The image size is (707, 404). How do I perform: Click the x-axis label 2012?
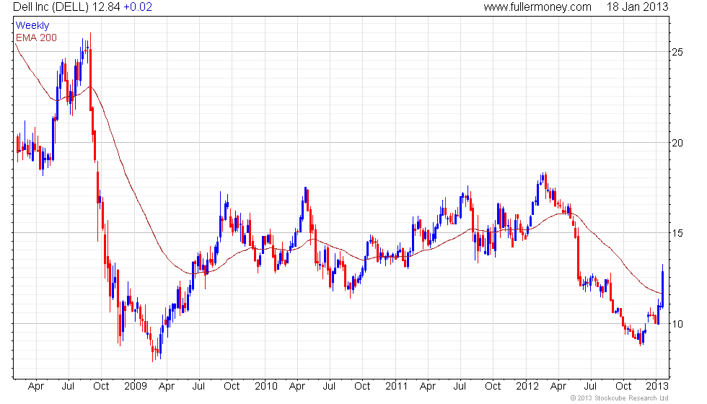527,386
